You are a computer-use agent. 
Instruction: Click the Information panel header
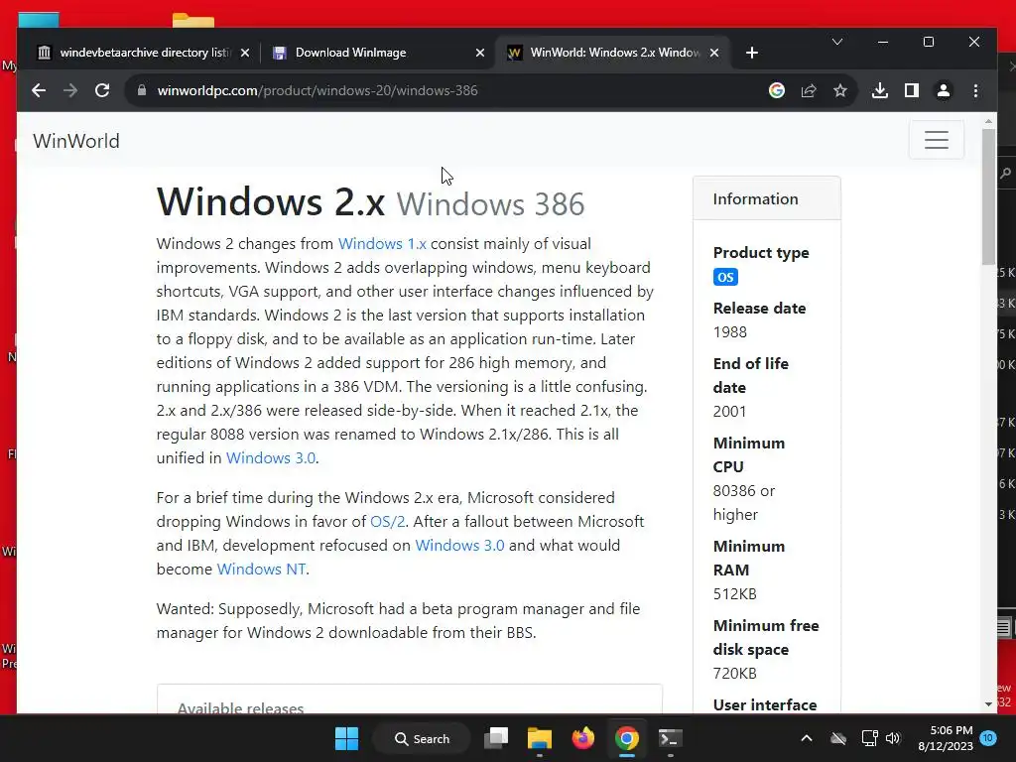pos(767,198)
